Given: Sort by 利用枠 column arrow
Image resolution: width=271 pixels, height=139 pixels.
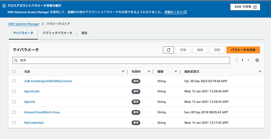Looking at the screenshot, I should pyautogui.click(x=149, y=71).
